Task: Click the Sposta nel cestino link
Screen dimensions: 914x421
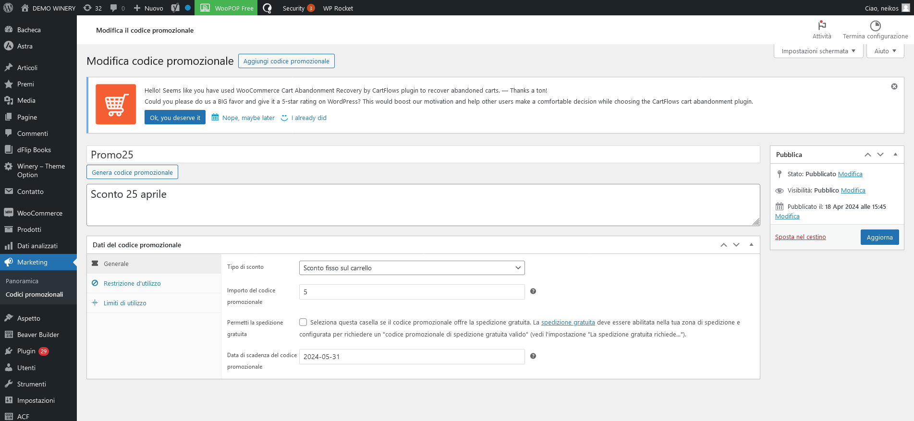Action: (x=800, y=237)
